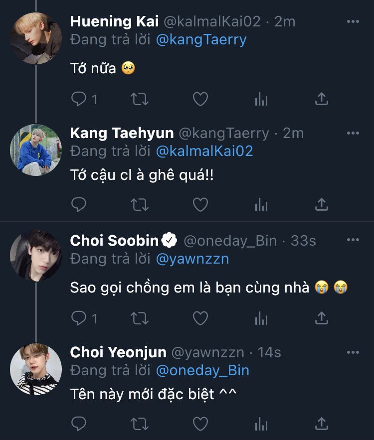Reply to Huening Kai's tweet
This screenshot has height=440, width=374.
tap(79, 99)
